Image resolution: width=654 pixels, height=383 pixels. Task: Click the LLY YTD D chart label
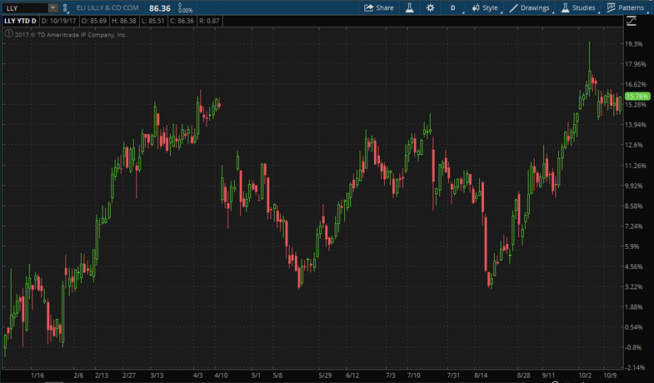pos(20,21)
